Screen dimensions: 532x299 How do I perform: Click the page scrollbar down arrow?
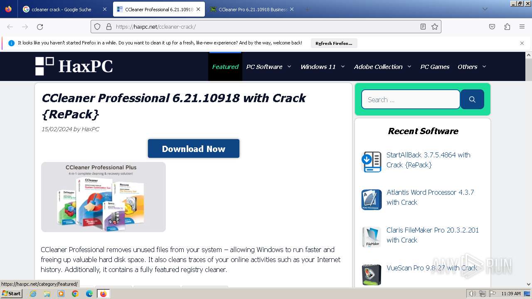click(529, 284)
